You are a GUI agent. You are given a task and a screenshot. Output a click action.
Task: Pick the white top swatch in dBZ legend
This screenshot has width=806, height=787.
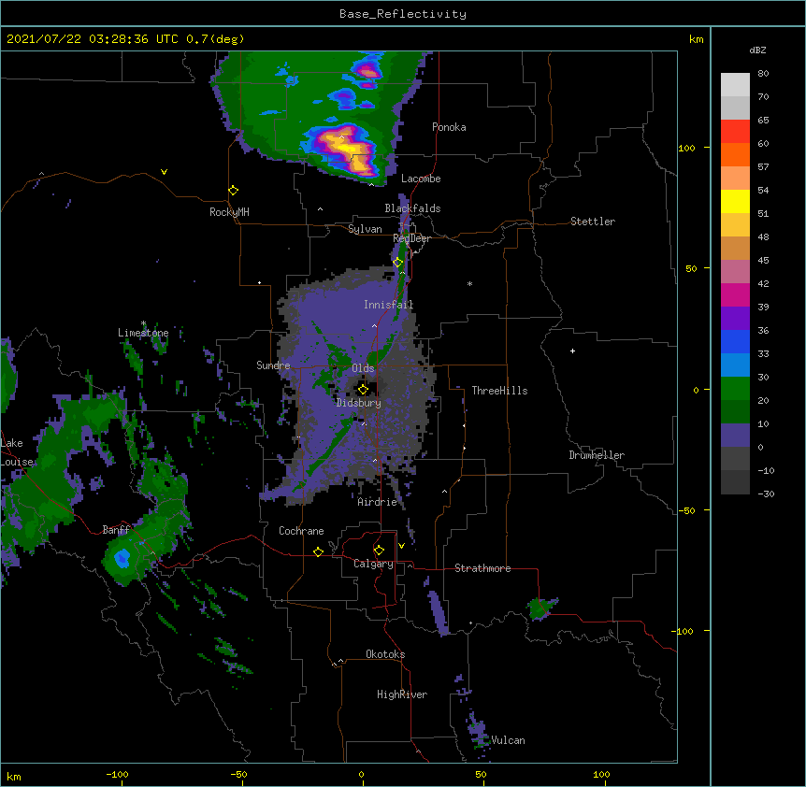click(735, 84)
